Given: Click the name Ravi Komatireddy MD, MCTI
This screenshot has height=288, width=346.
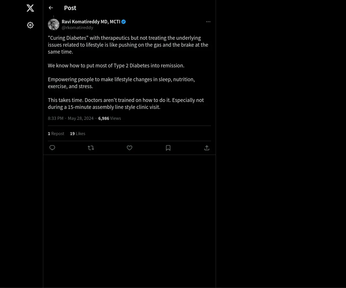Looking at the screenshot, I should pyautogui.click(x=91, y=22).
